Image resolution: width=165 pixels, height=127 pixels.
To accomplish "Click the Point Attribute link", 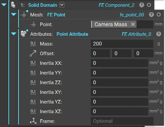I will [72, 34].
